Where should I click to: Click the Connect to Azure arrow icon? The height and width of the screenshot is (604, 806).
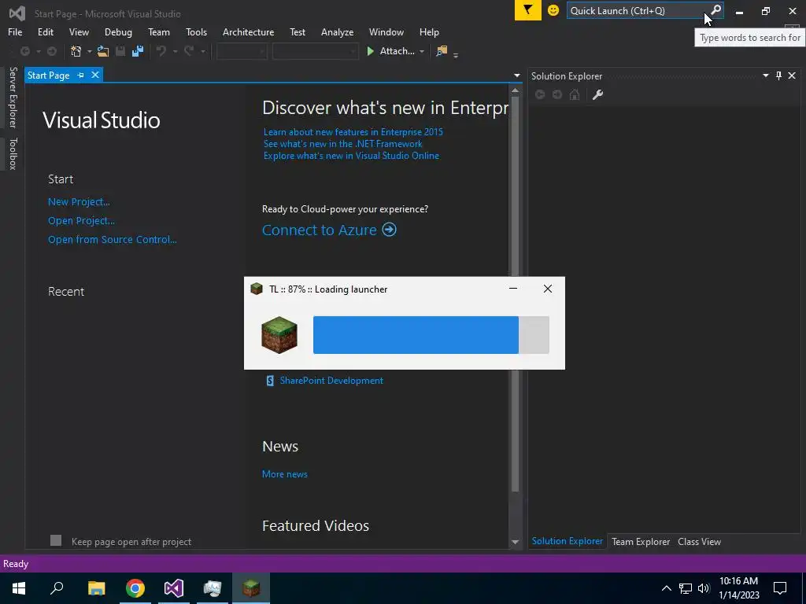click(x=389, y=229)
